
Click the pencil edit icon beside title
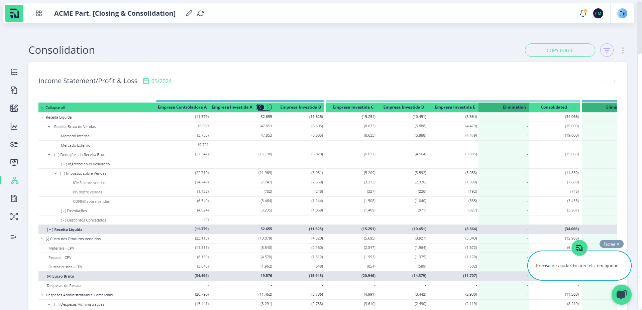189,13
